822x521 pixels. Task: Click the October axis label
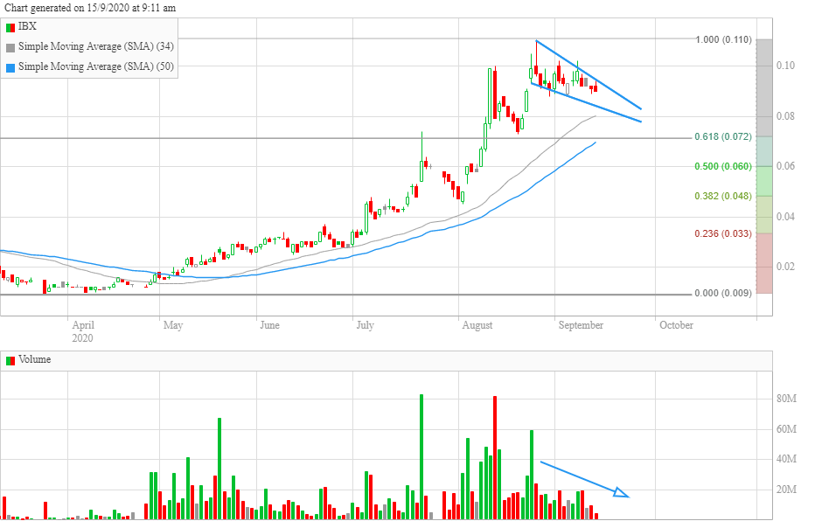point(676,325)
